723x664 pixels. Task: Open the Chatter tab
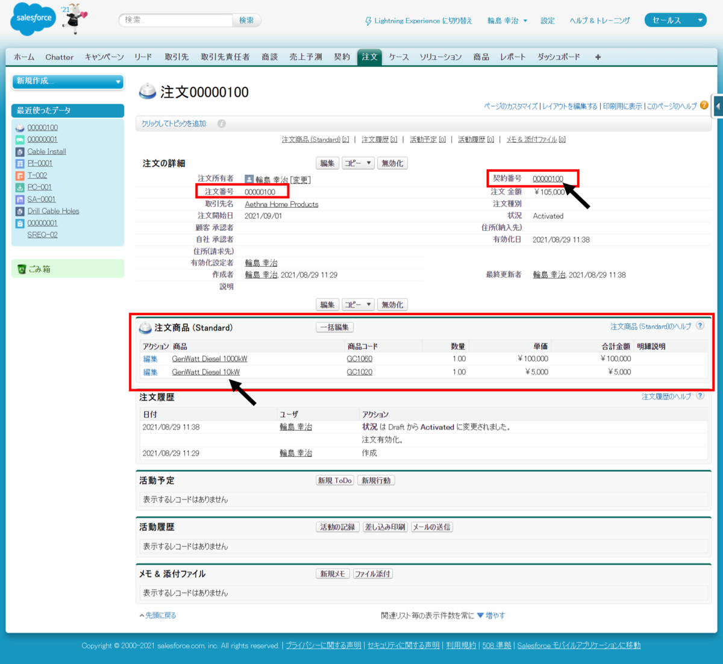[x=59, y=57]
